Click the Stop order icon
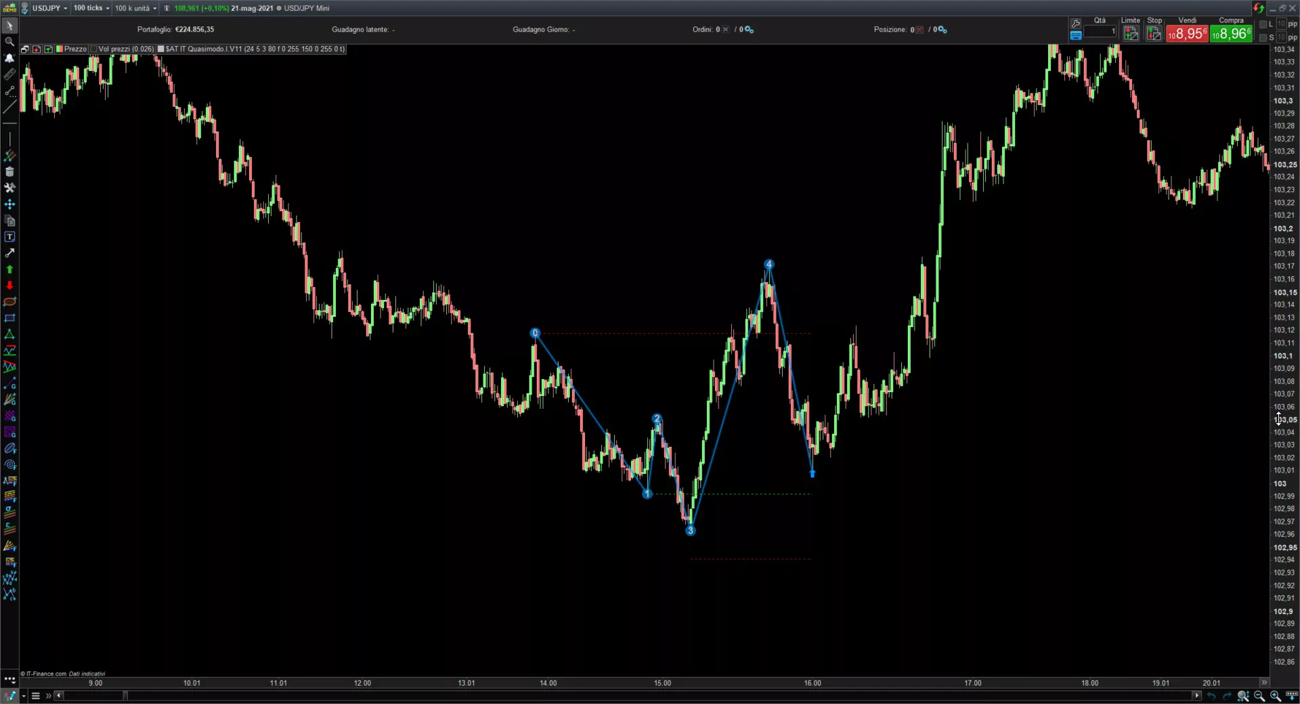 coord(1154,33)
